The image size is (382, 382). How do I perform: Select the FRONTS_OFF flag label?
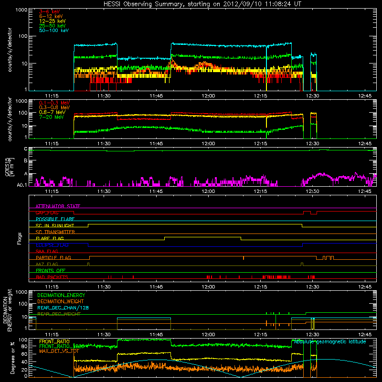[51, 270]
